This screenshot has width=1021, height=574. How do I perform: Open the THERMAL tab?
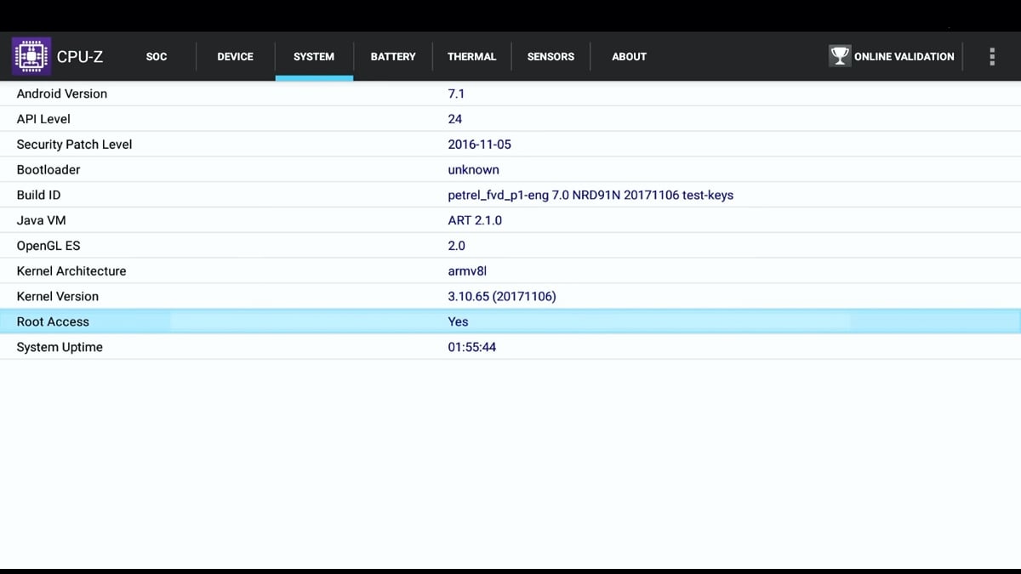(471, 56)
